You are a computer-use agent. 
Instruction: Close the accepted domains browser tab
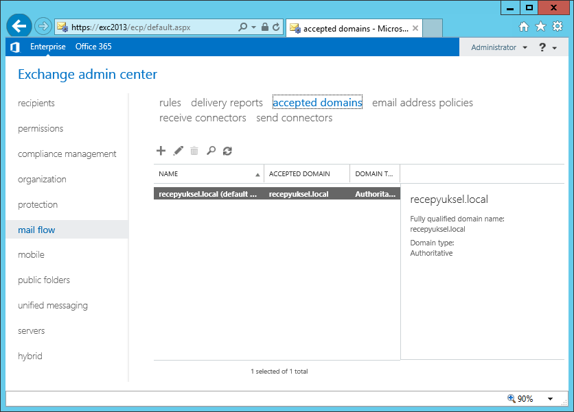point(415,28)
